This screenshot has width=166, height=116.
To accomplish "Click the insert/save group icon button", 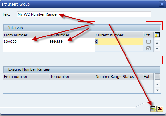I will [153, 109].
